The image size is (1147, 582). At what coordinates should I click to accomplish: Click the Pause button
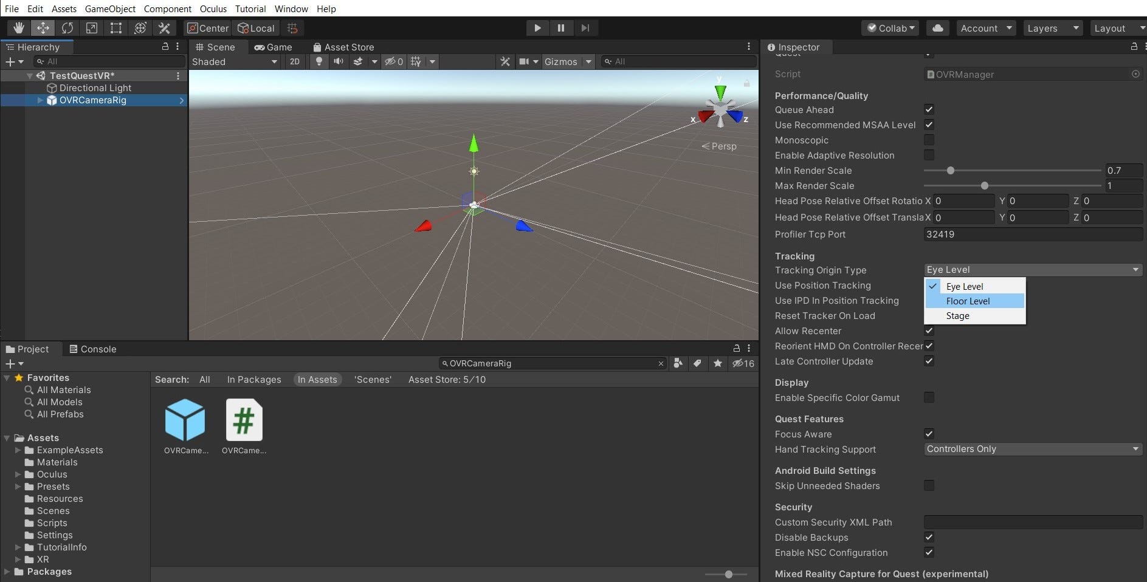click(561, 28)
